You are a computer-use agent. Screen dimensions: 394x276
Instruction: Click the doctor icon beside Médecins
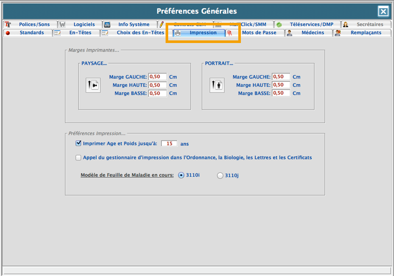click(x=289, y=33)
